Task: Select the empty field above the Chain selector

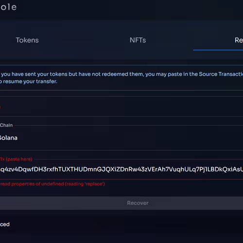Action: click(x=121, y=106)
